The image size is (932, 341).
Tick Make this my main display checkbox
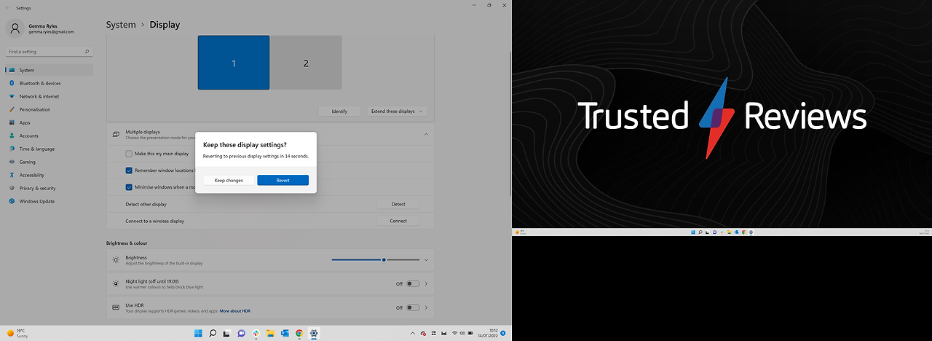(129, 154)
